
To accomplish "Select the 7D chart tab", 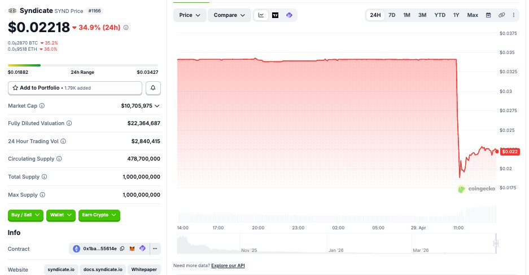I will click(x=392, y=15).
